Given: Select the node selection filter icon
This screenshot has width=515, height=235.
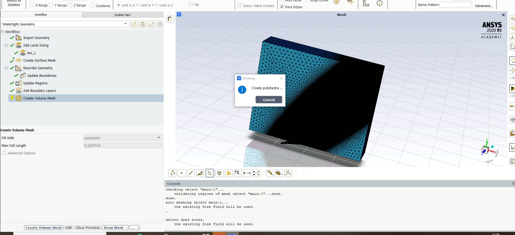Looking at the screenshot, I should (x=182, y=173).
